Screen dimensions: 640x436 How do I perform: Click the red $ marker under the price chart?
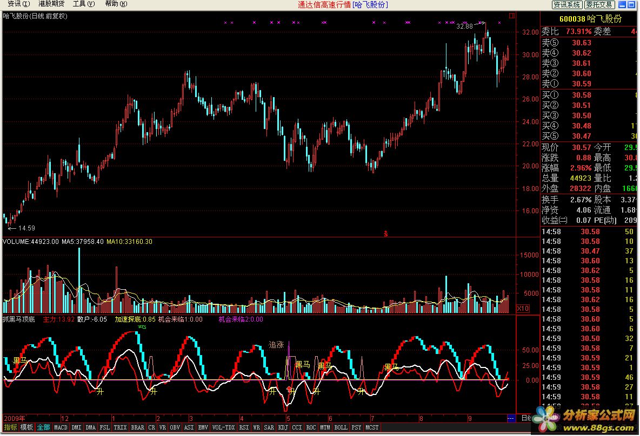385,234
